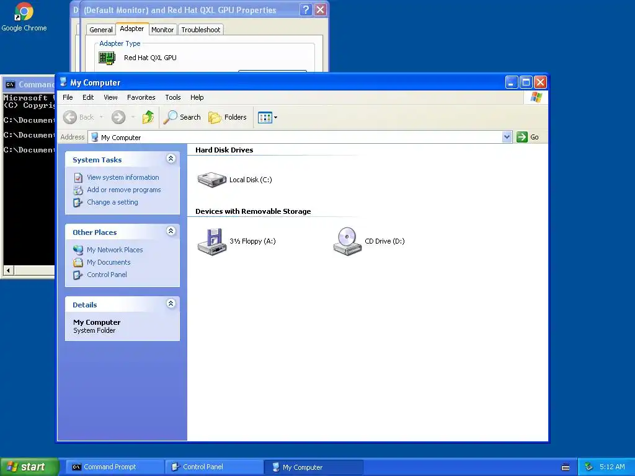
Task: Open the Back history dropdown arrow
Action: (101, 117)
